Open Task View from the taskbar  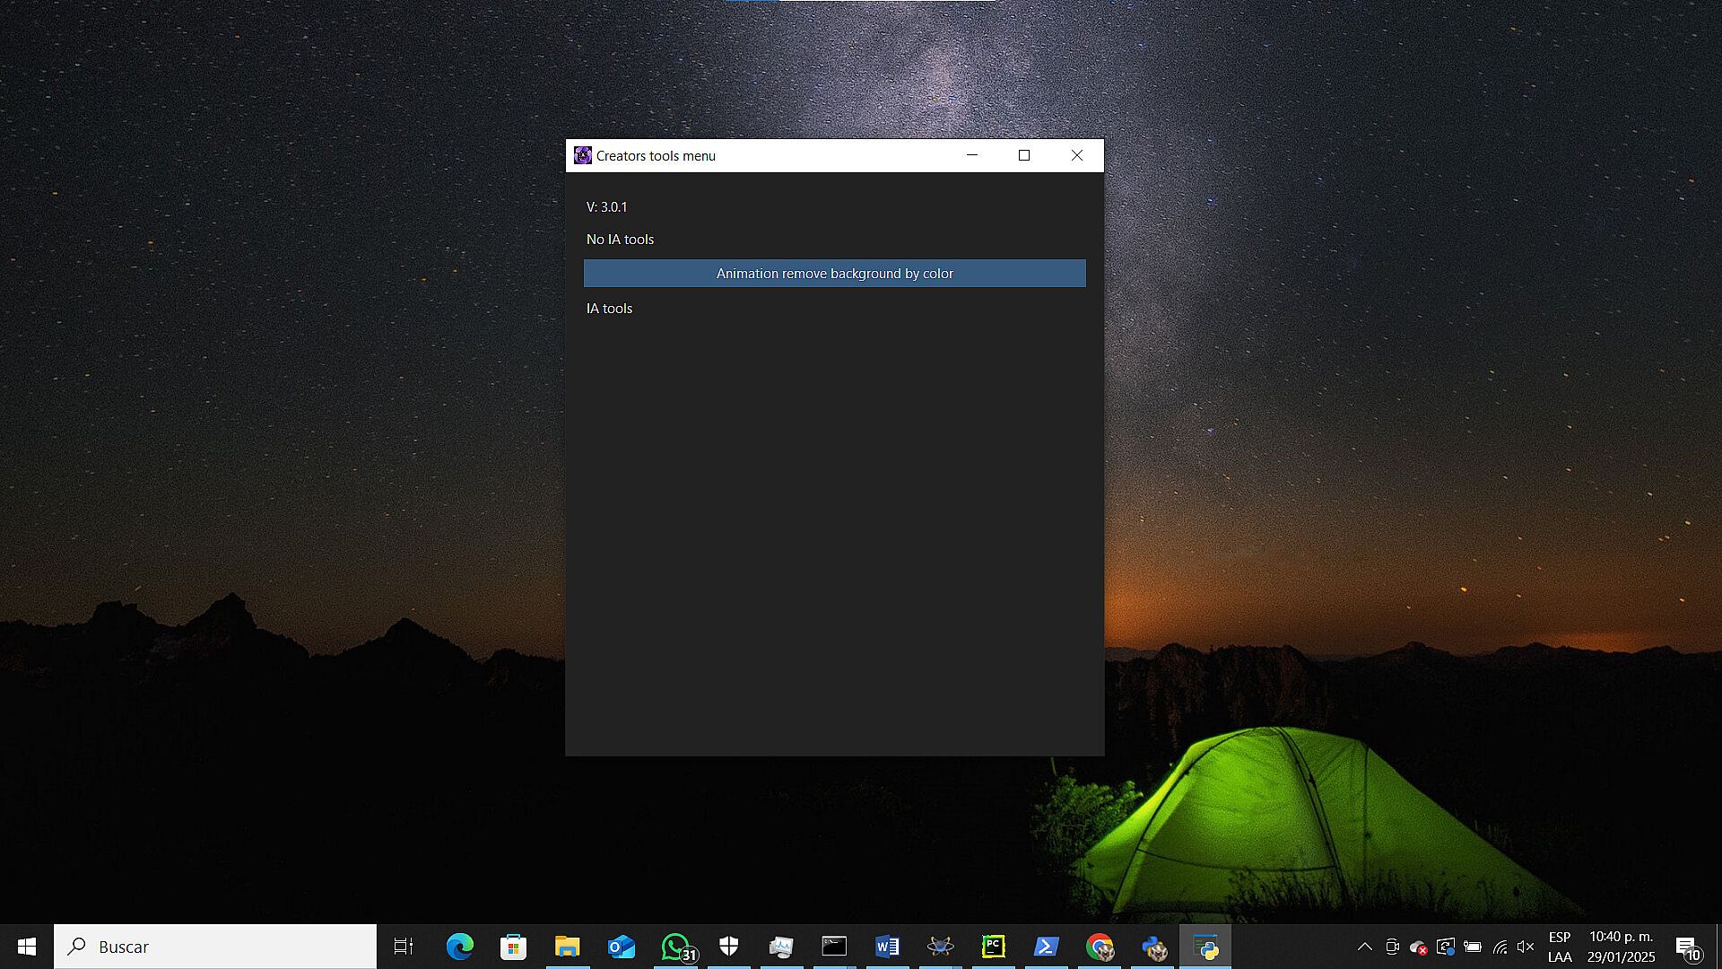click(404, 947)
